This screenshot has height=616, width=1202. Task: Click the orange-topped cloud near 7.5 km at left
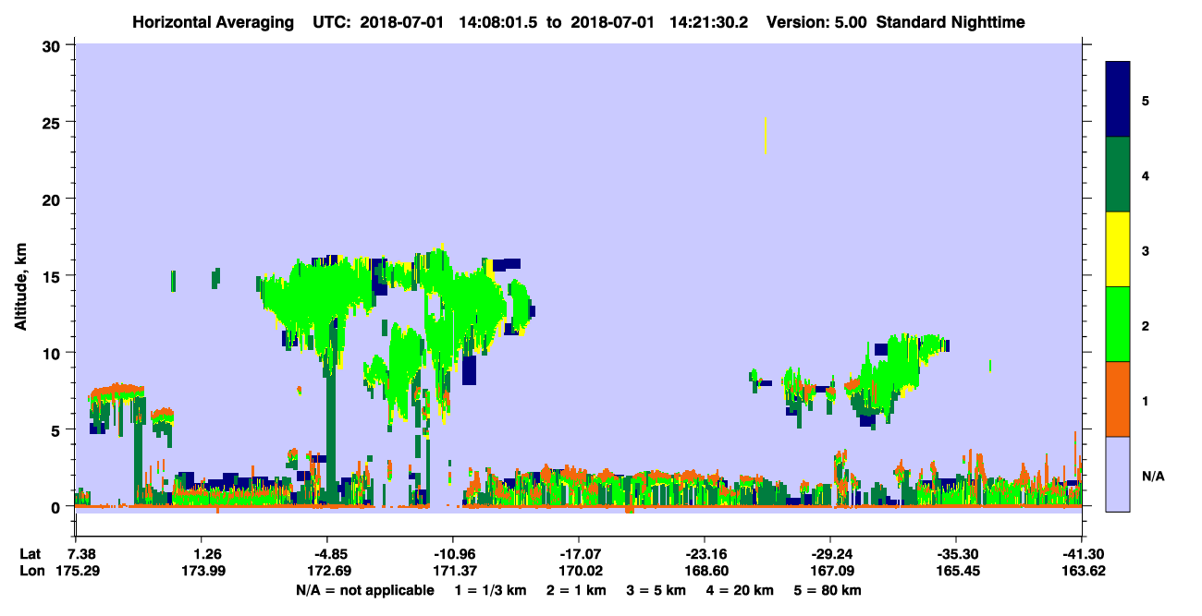pos(116,392)
